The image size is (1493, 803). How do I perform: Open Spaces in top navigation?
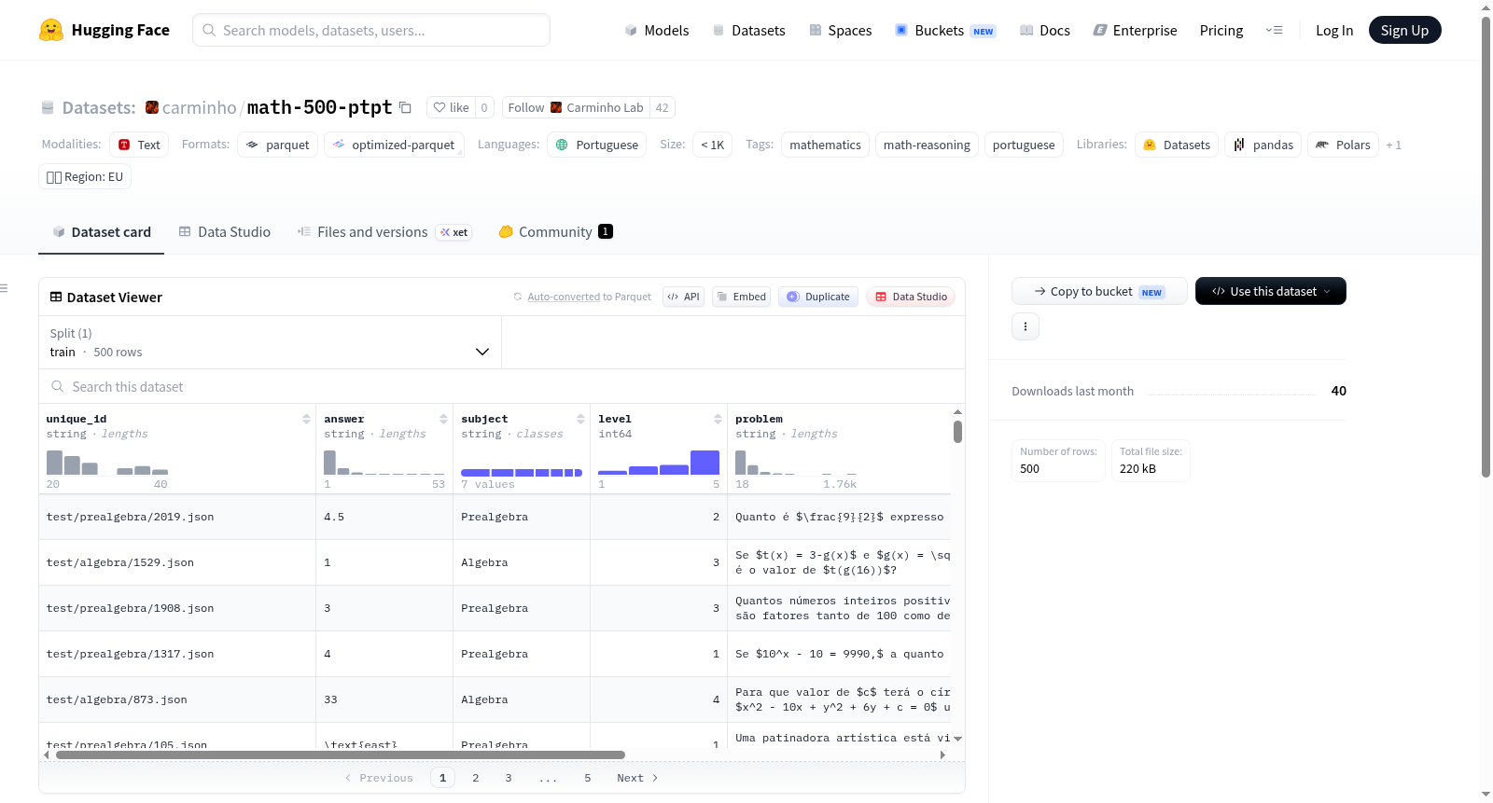(x=840, y=30)
